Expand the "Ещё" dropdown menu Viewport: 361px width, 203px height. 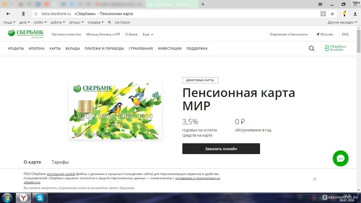click(148, 34)
